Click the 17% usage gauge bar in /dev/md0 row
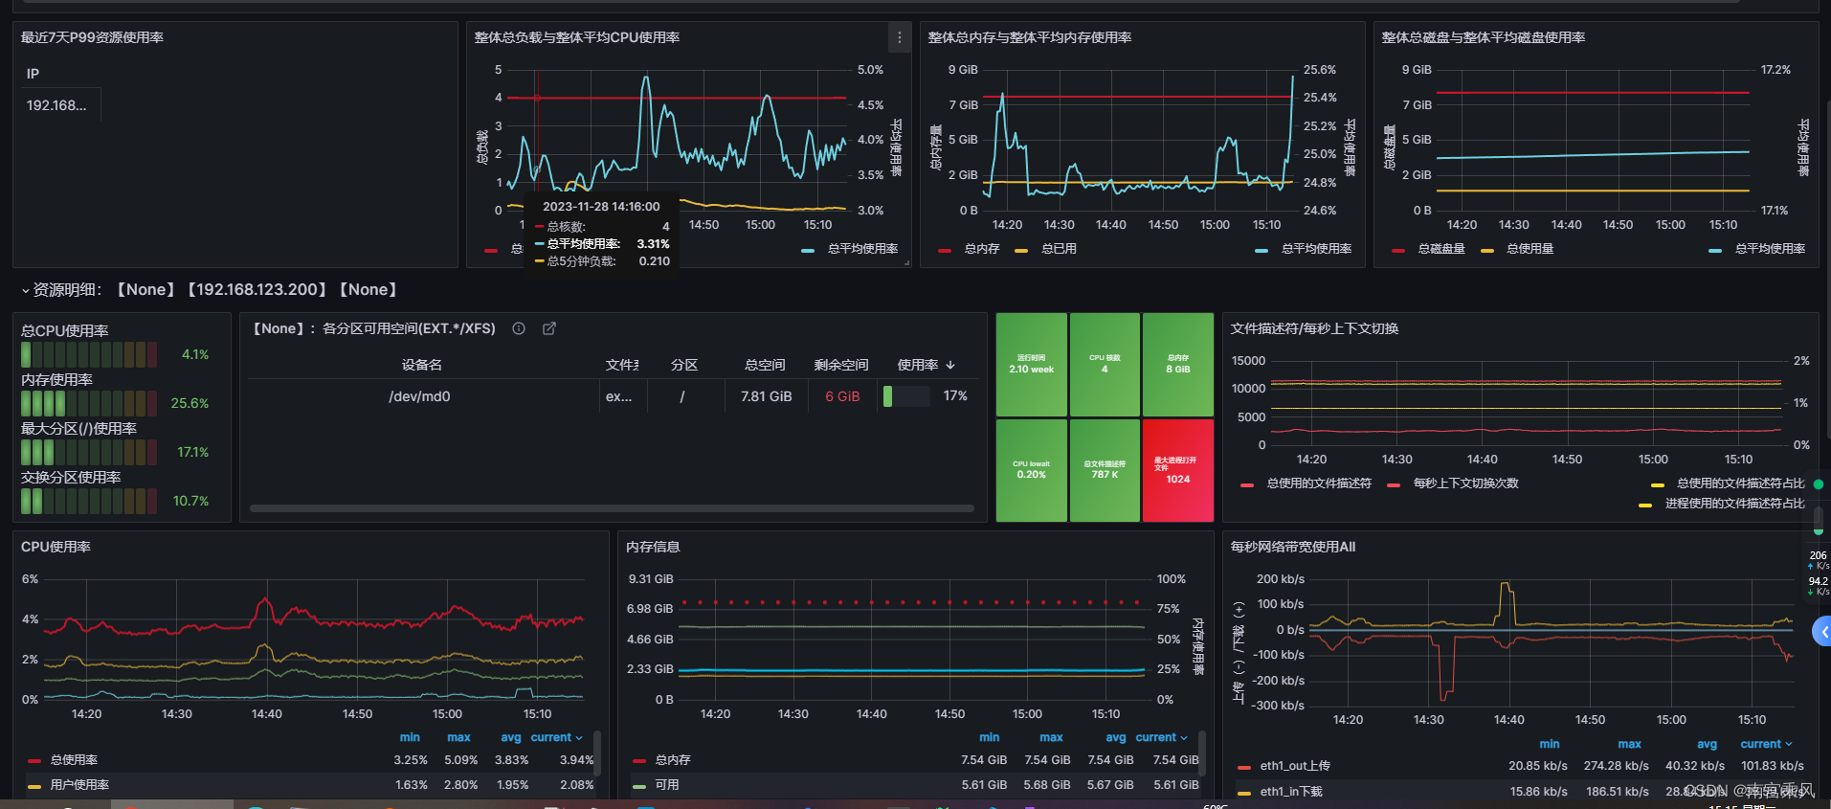 (x=906, y=396)
